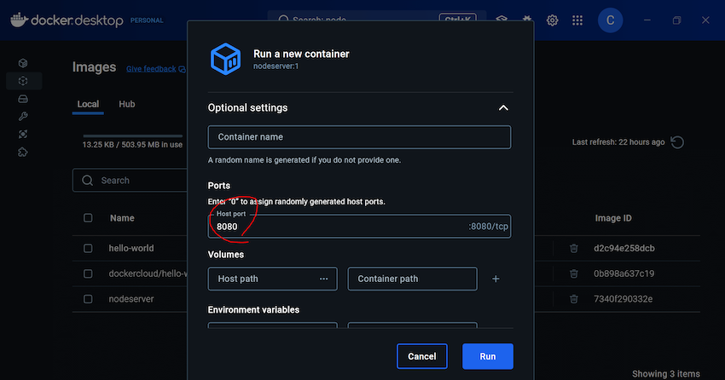Click the PERSONAL plan badge
This screenshot has width=725, height=380.
click(x=147, y=20)
